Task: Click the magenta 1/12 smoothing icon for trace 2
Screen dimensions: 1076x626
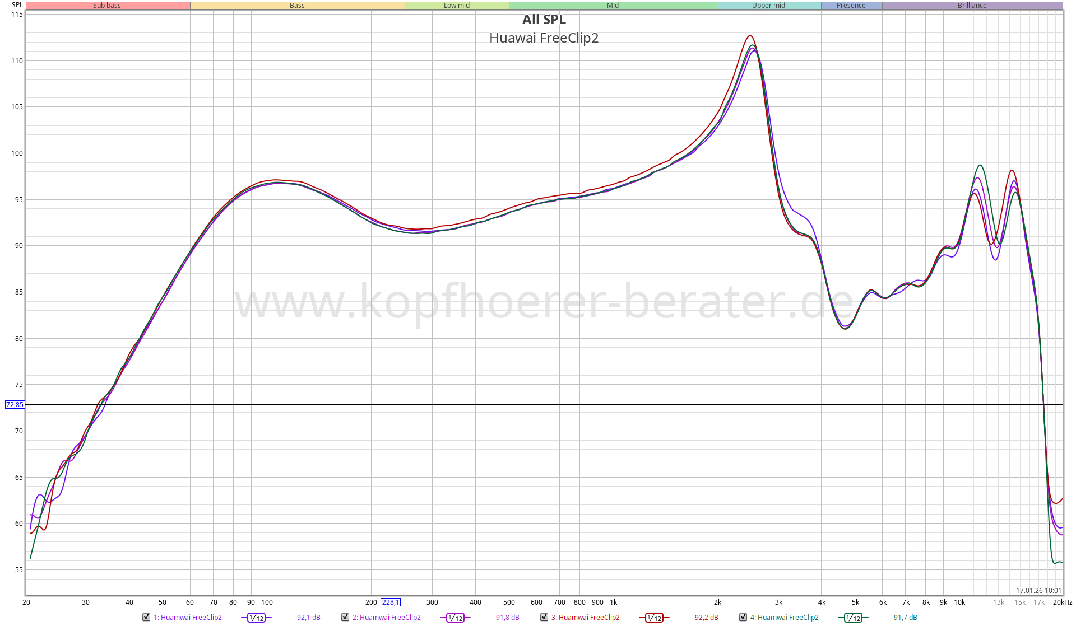Action: (455, 618)
